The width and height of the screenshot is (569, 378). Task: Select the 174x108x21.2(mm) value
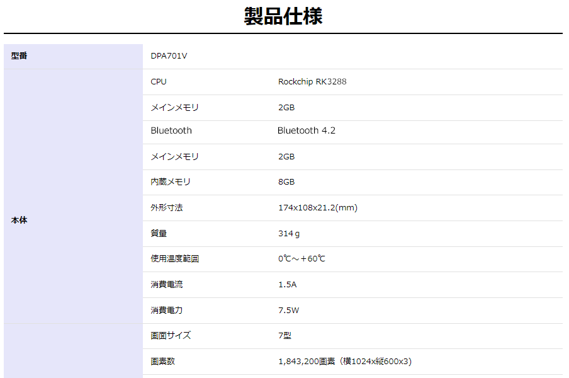[317, 208]
